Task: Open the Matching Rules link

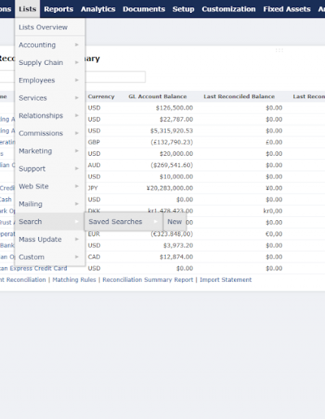Action: (74, 279)
